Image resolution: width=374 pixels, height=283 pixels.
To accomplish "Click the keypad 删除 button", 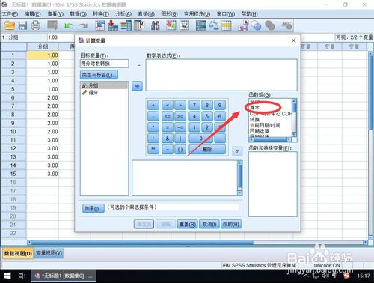I will (207, 149).
